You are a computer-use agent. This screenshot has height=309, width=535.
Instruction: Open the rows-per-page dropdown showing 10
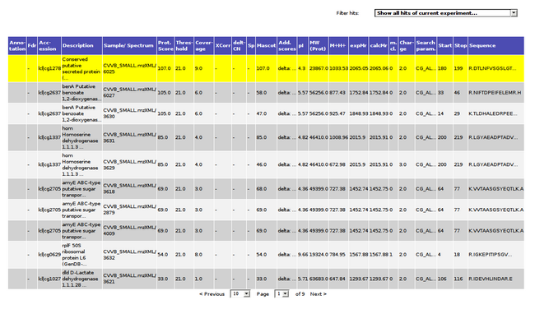240,293
